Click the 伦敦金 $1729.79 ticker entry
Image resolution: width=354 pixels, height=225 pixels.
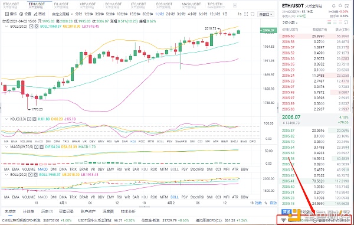pos(165,220)
